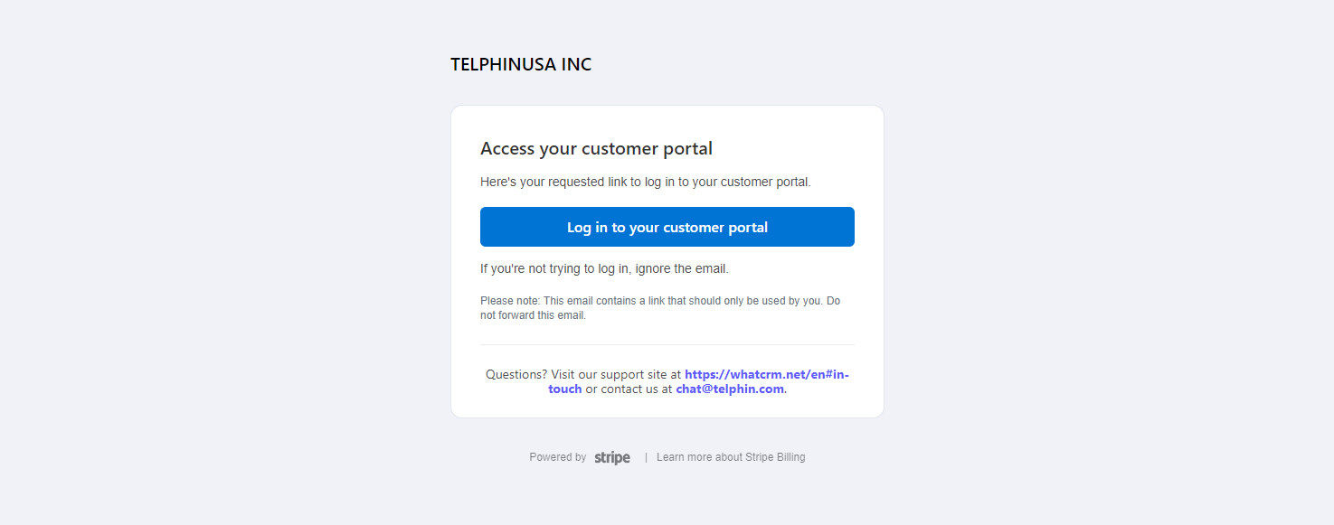Click the pipe separator beside the Stripe logo
The image size is (1334, 525).
click(646, 457)
